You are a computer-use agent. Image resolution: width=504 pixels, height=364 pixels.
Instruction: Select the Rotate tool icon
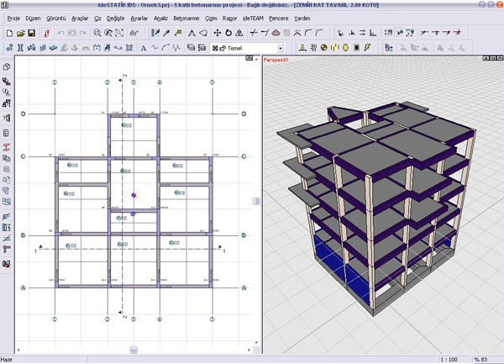pos(228,33)
